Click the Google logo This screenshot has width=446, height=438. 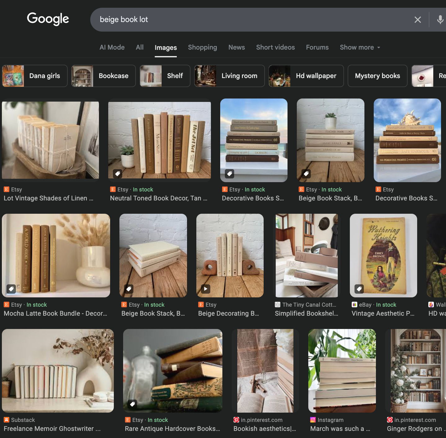click(x=48, y=19)
